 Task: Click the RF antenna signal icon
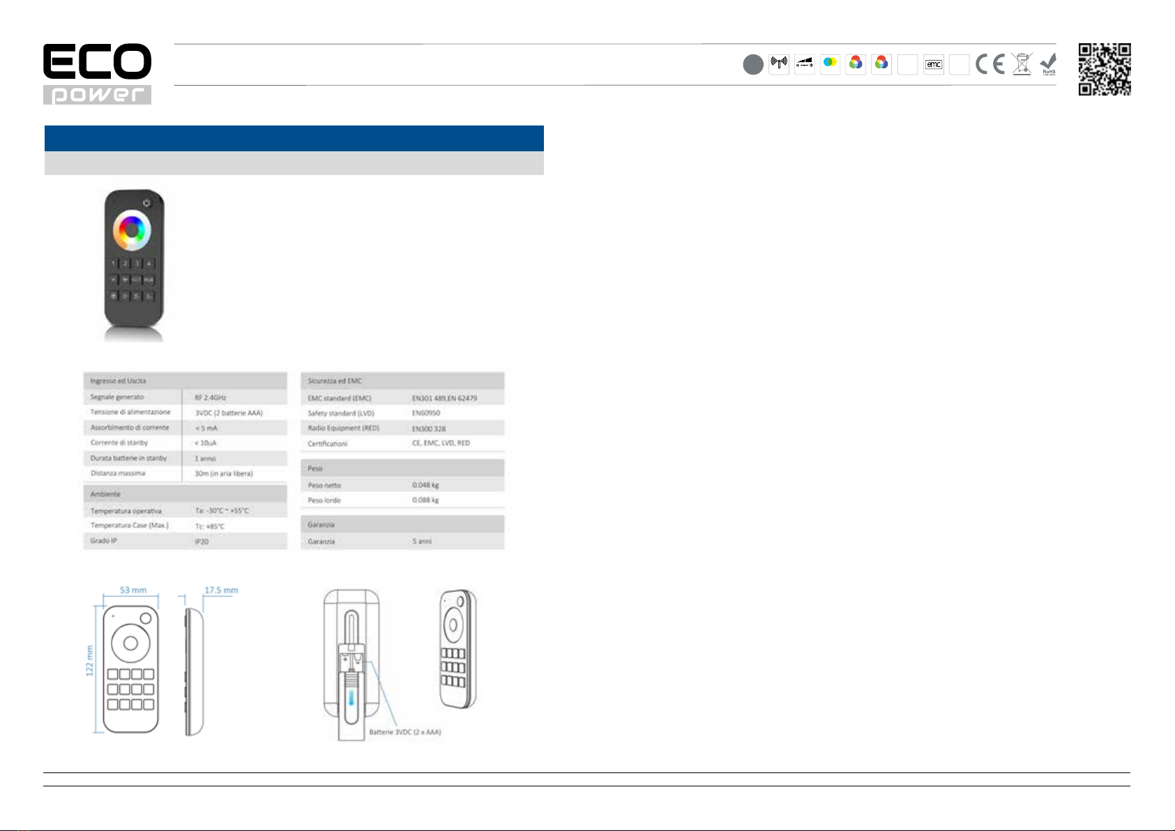tap(779, 64)
